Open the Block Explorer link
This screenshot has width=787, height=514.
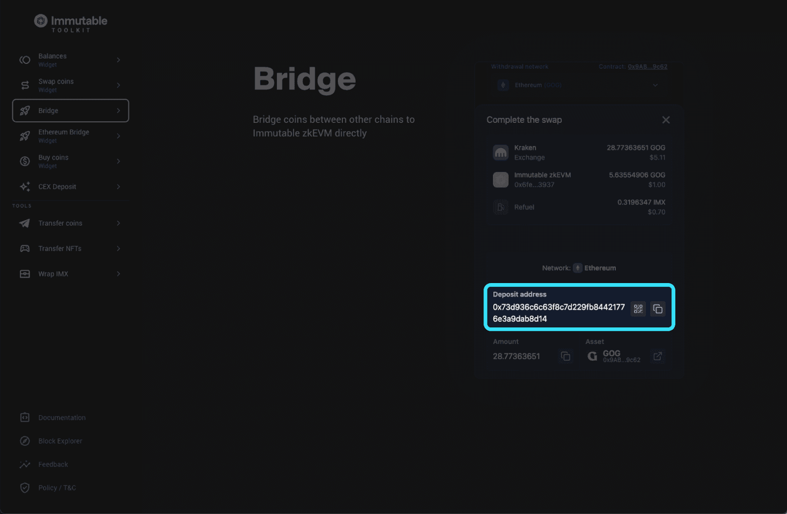60,441
